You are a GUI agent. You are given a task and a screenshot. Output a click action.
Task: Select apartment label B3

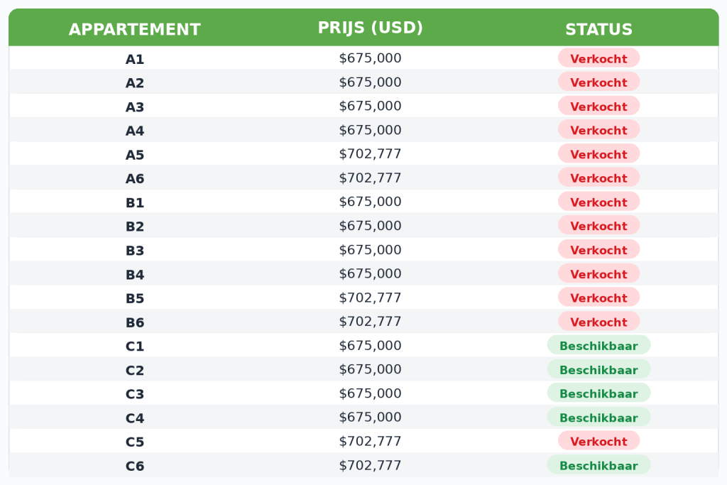(x=135, y=251)
